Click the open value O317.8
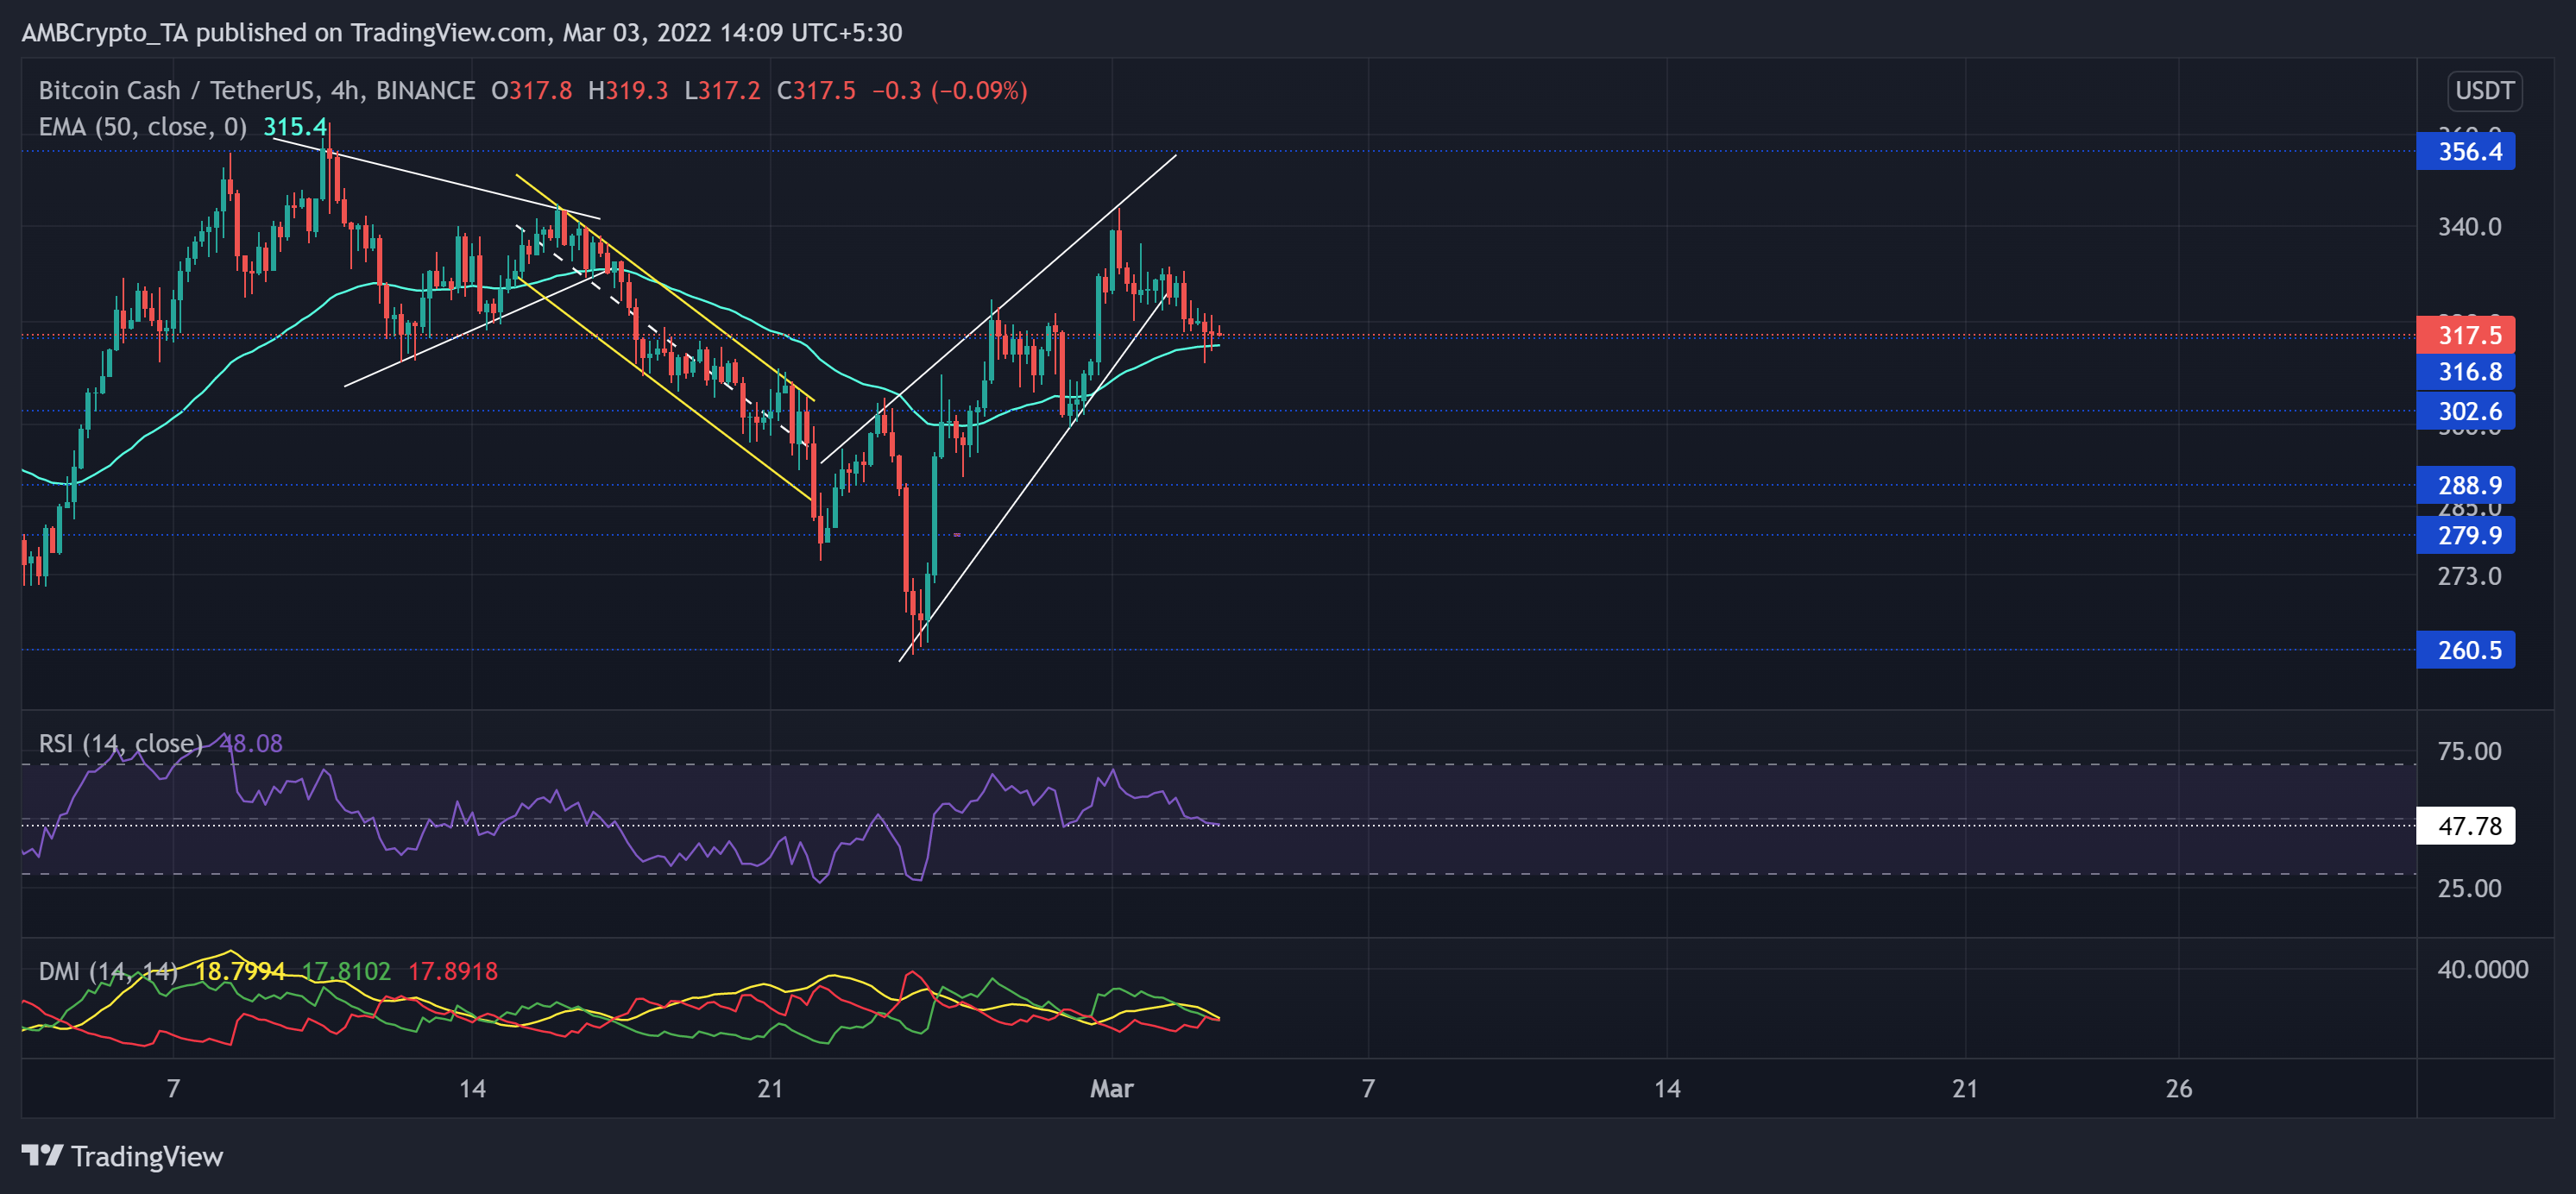The image size is (2576, 1194). coord(531,91)
